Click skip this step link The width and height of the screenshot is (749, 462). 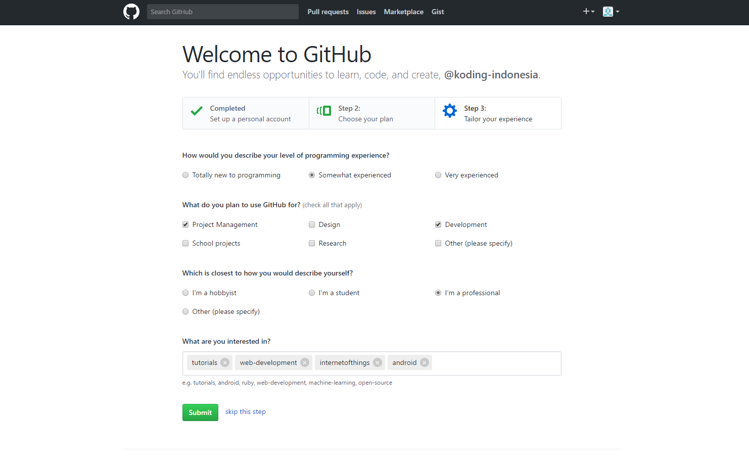(246, 412)
